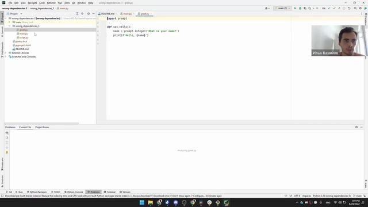Open Project panel options gear
368x207 pixels.
click(89, 14)
